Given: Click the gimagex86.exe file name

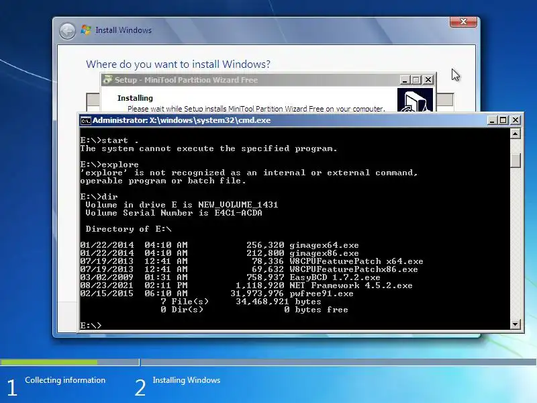Looking at the screenshot, I should (x=324, y=254).
